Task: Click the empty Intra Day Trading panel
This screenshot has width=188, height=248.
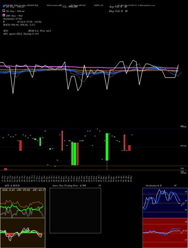Action: pyautogui.click(x=75, y=210)
